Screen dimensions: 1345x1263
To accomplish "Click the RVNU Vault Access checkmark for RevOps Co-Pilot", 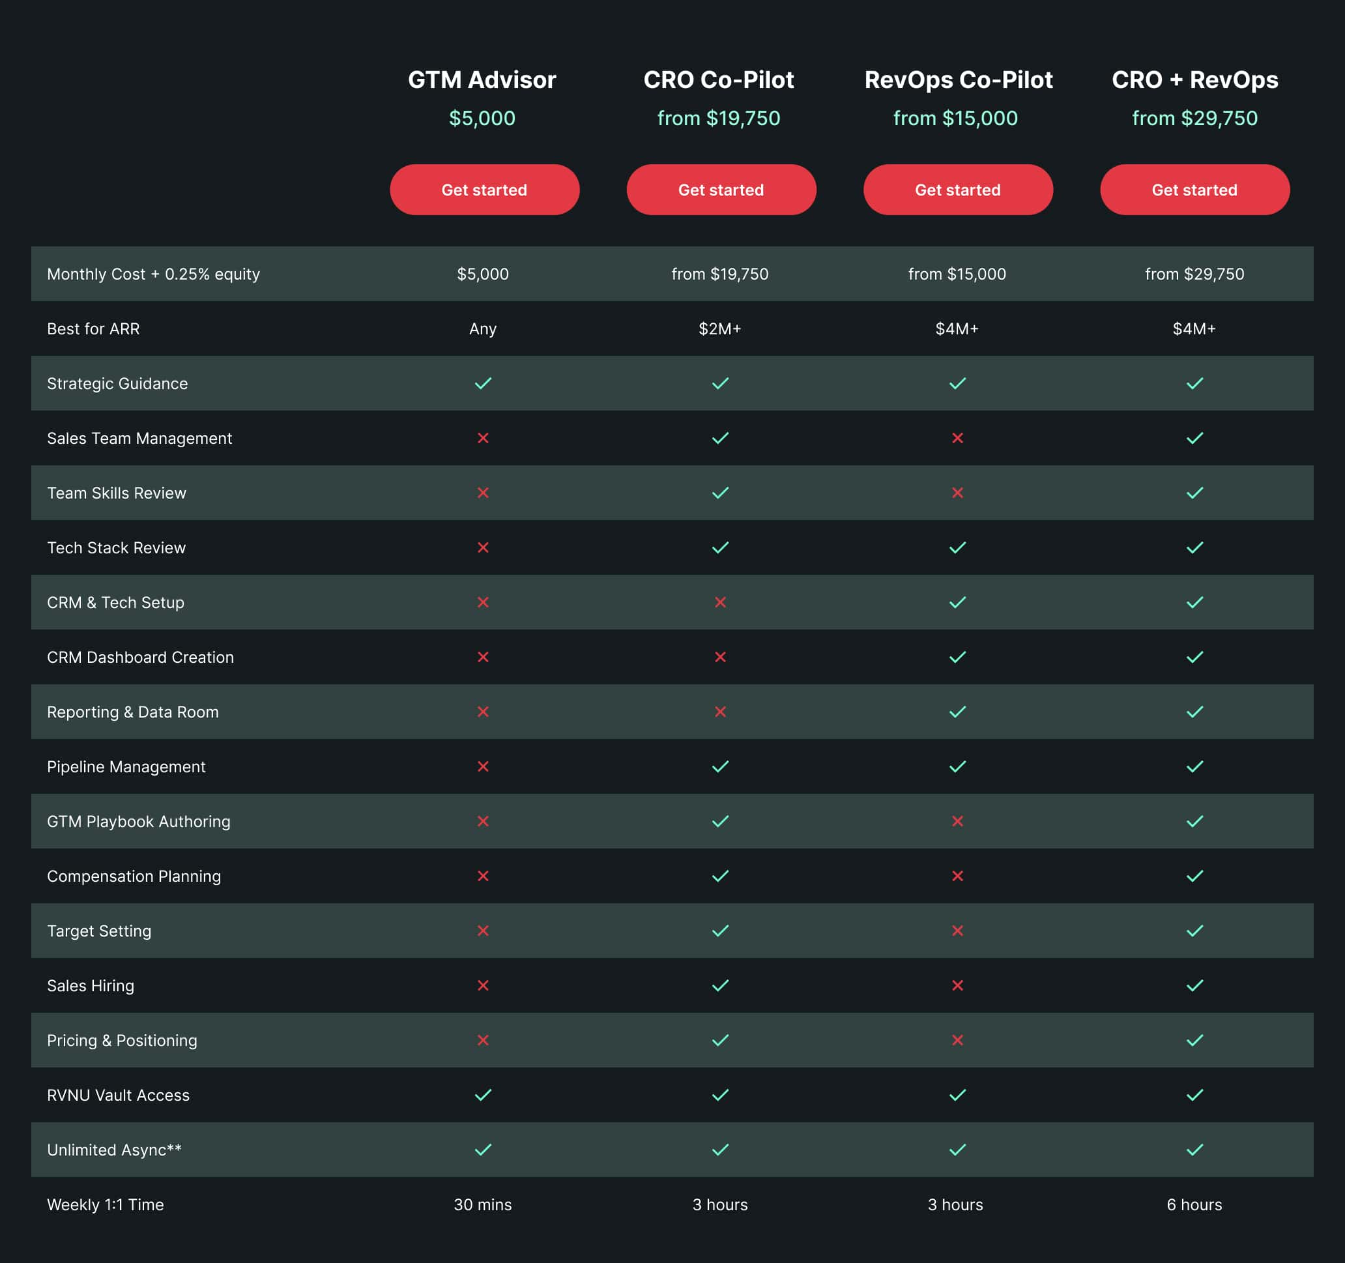I will tap(957, 1096).
